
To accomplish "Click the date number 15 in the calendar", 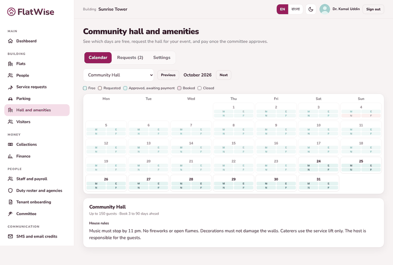I will (233, 143).
